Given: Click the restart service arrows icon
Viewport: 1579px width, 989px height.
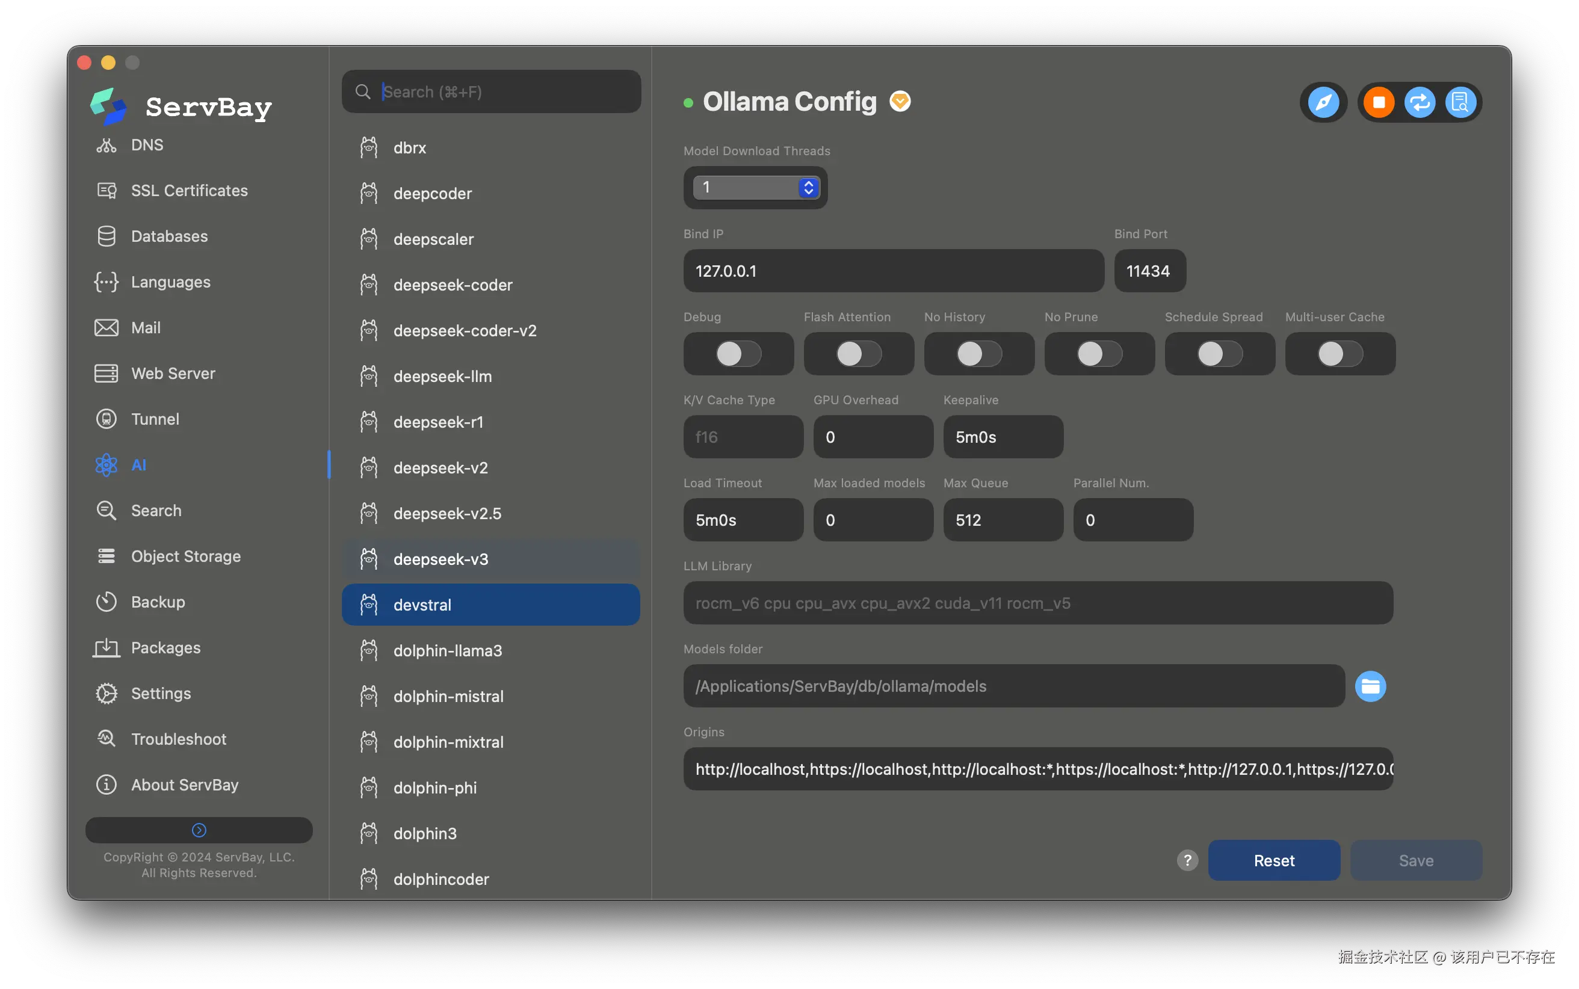Looking at the screenshot, I should pyautogui.click(x=1419, y=103).
